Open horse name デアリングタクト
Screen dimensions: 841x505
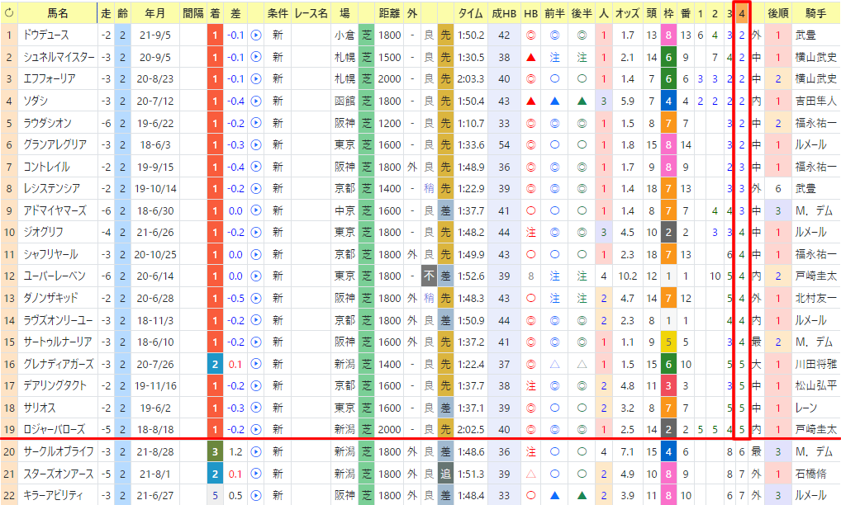[x=55, y=385]
